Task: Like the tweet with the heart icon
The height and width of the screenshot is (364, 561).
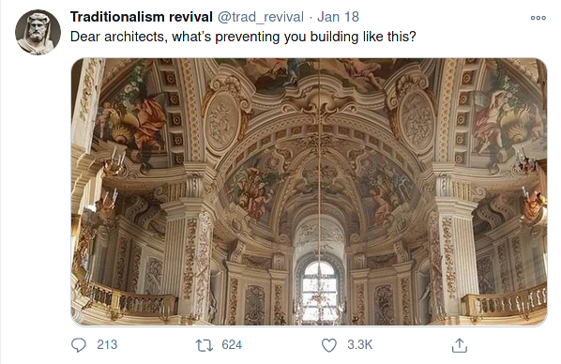Action: 328,345
